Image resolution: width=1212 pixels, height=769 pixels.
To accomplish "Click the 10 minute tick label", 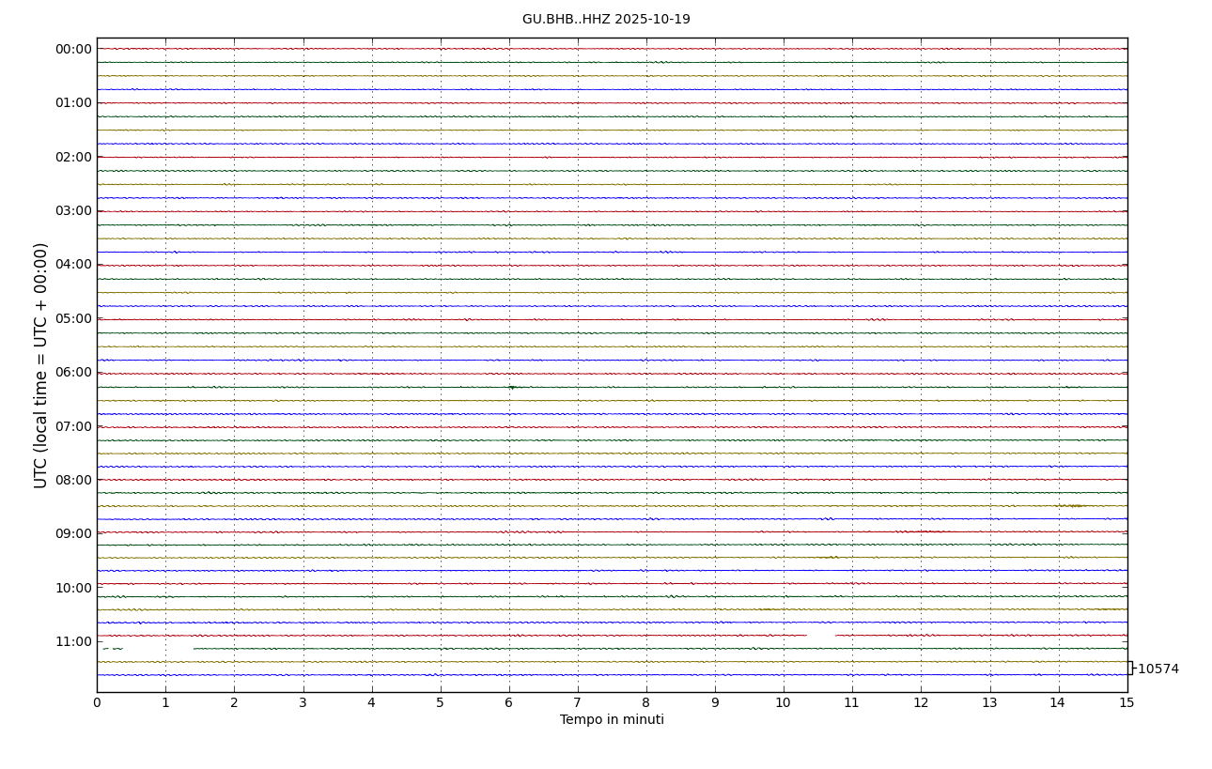I will coord(784,703).
